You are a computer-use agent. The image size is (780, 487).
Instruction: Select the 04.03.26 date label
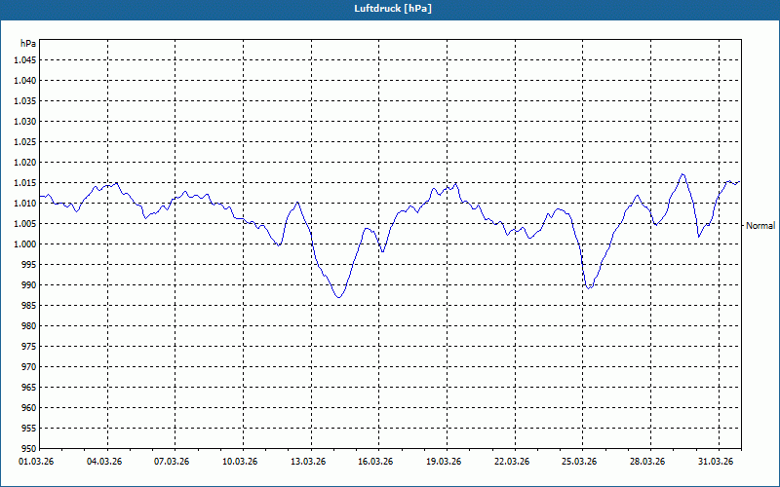(104, 462)
